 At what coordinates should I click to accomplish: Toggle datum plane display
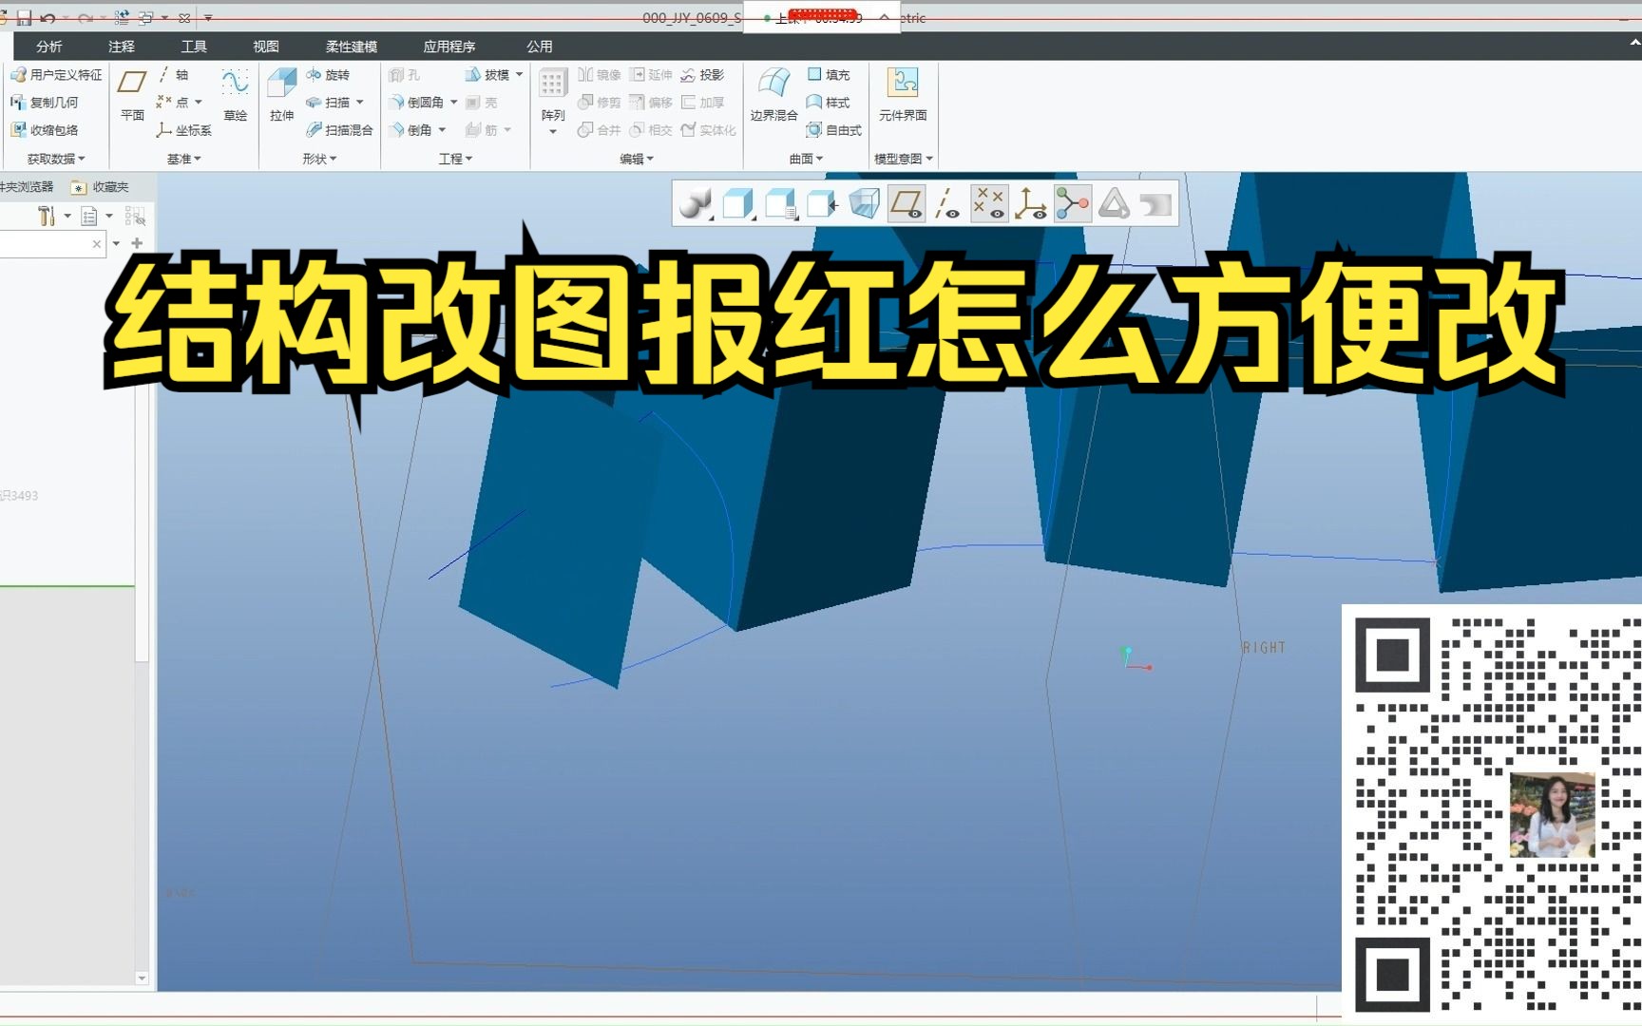[x=907, y=203]
